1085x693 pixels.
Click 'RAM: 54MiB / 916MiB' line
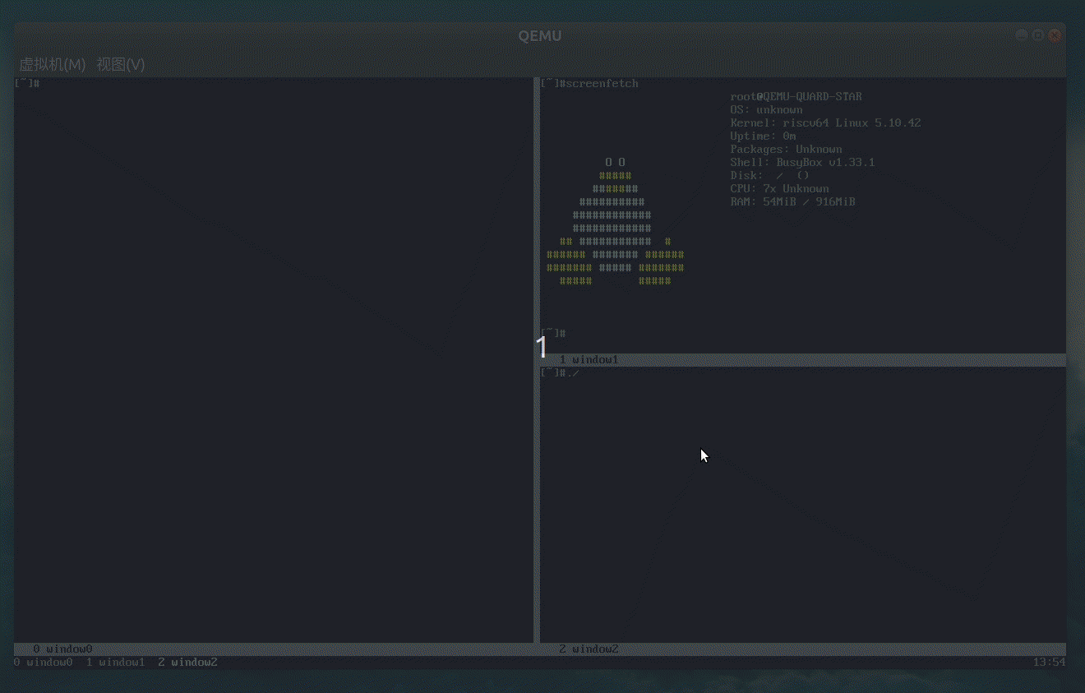[792, 202]
